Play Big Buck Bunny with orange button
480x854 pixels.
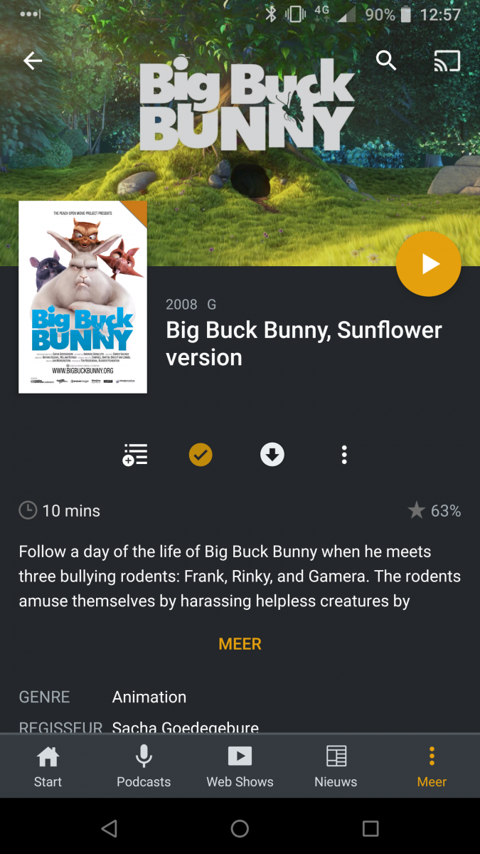pyautogui.click(x=429, y=264)
